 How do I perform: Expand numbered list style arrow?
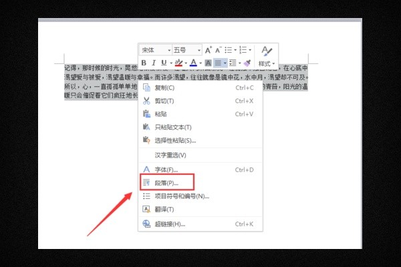coord(250,50)
